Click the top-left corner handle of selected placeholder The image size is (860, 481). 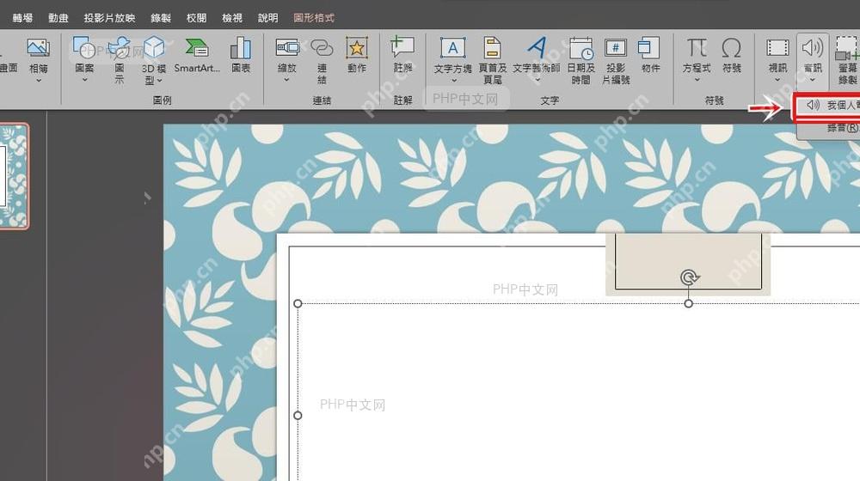coord(298,303)
